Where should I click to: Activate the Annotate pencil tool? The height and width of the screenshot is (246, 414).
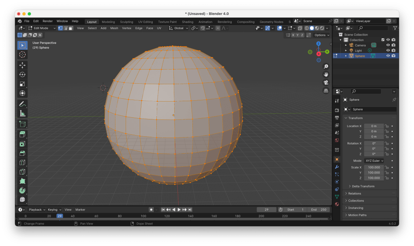click(x=22, y=104)
